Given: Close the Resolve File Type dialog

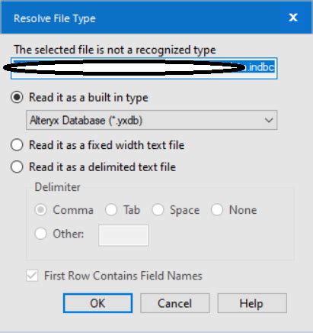Looking at the screenshot, I should 293,18.
